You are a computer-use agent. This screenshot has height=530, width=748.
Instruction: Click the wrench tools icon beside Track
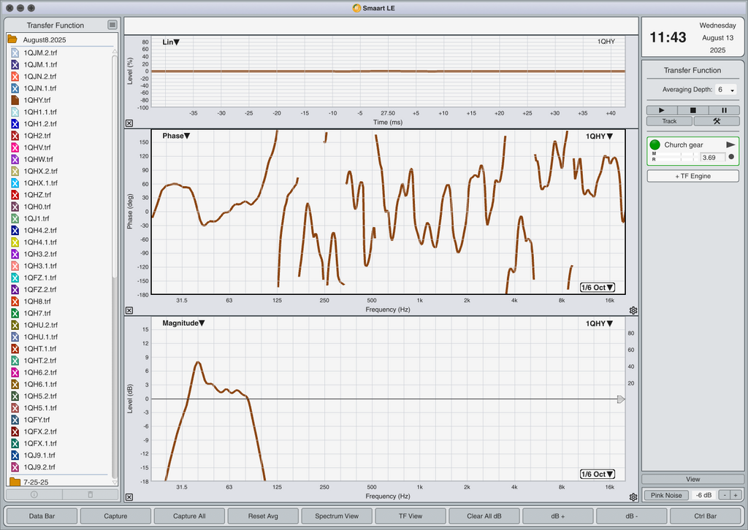click(x=717, y=121)
